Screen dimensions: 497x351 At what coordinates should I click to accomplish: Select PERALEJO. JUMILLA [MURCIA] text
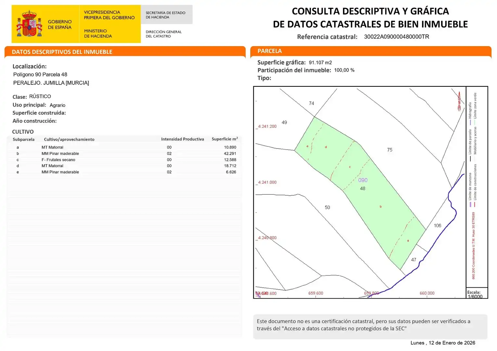click(x=51, y=83)
